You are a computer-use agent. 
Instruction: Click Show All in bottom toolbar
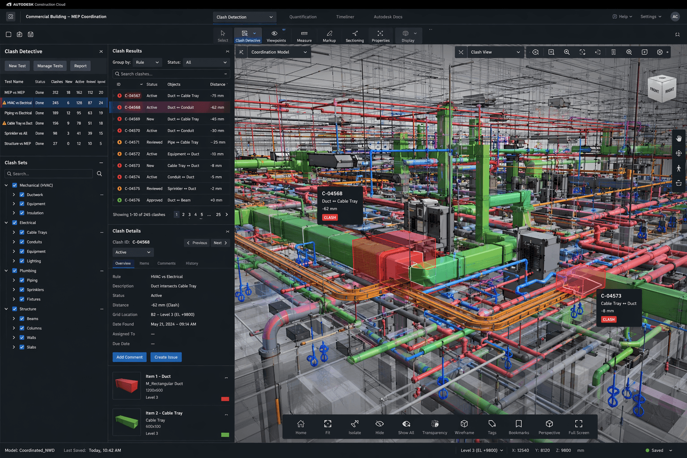[406, 427]
